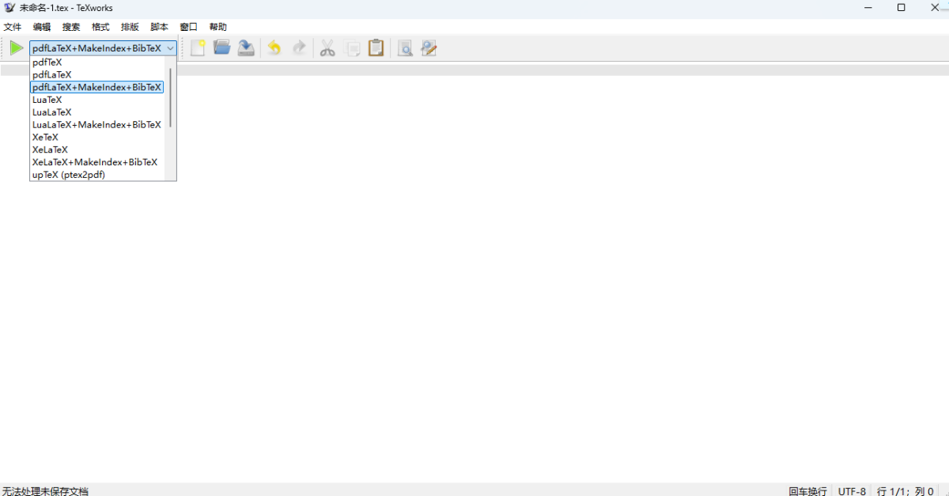Choose LuaLaTeX in the dropdown list
The width and height of the screenshot is (949, 496).
click(x=51, y=112)
